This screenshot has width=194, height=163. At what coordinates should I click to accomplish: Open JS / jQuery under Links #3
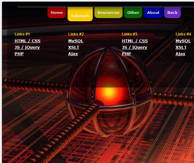[135, 47]
